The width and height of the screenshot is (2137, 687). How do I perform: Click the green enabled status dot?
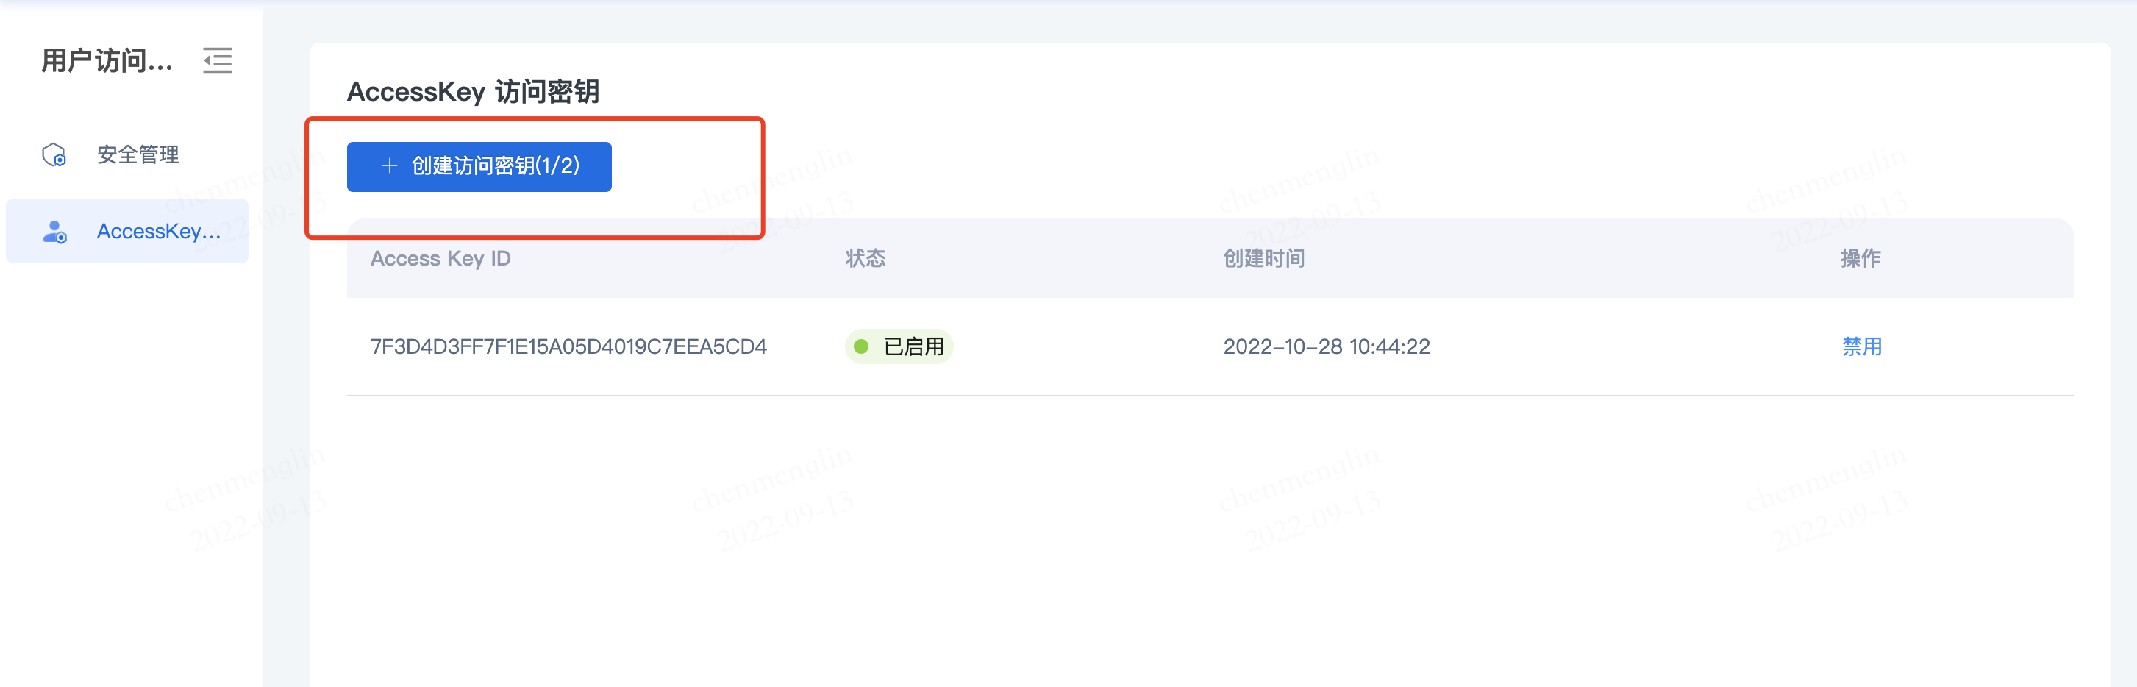(861, 347)
